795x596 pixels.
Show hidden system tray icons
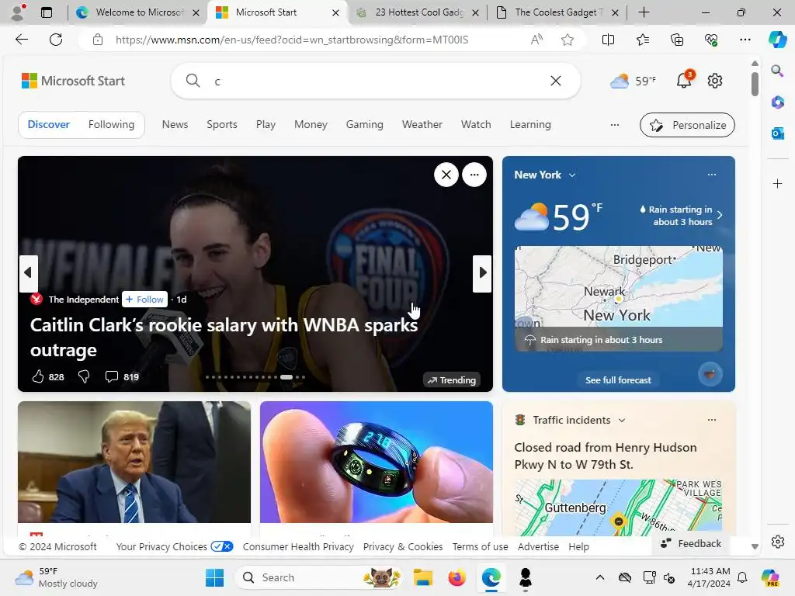[600, 577]
